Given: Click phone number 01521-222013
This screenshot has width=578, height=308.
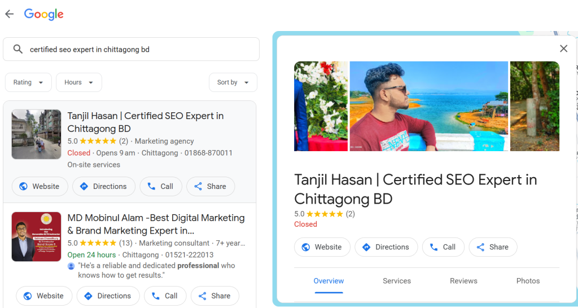Looking at the screenshot, I should coord(189,255).
